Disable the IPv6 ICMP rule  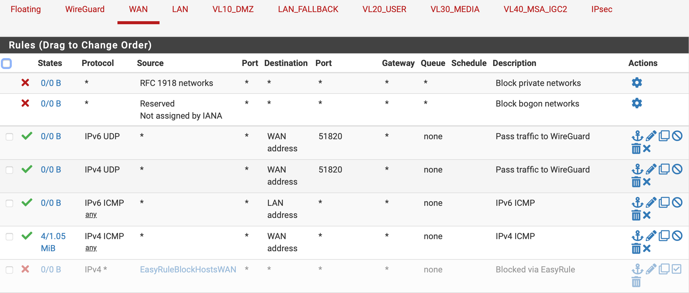pos(677,202)
